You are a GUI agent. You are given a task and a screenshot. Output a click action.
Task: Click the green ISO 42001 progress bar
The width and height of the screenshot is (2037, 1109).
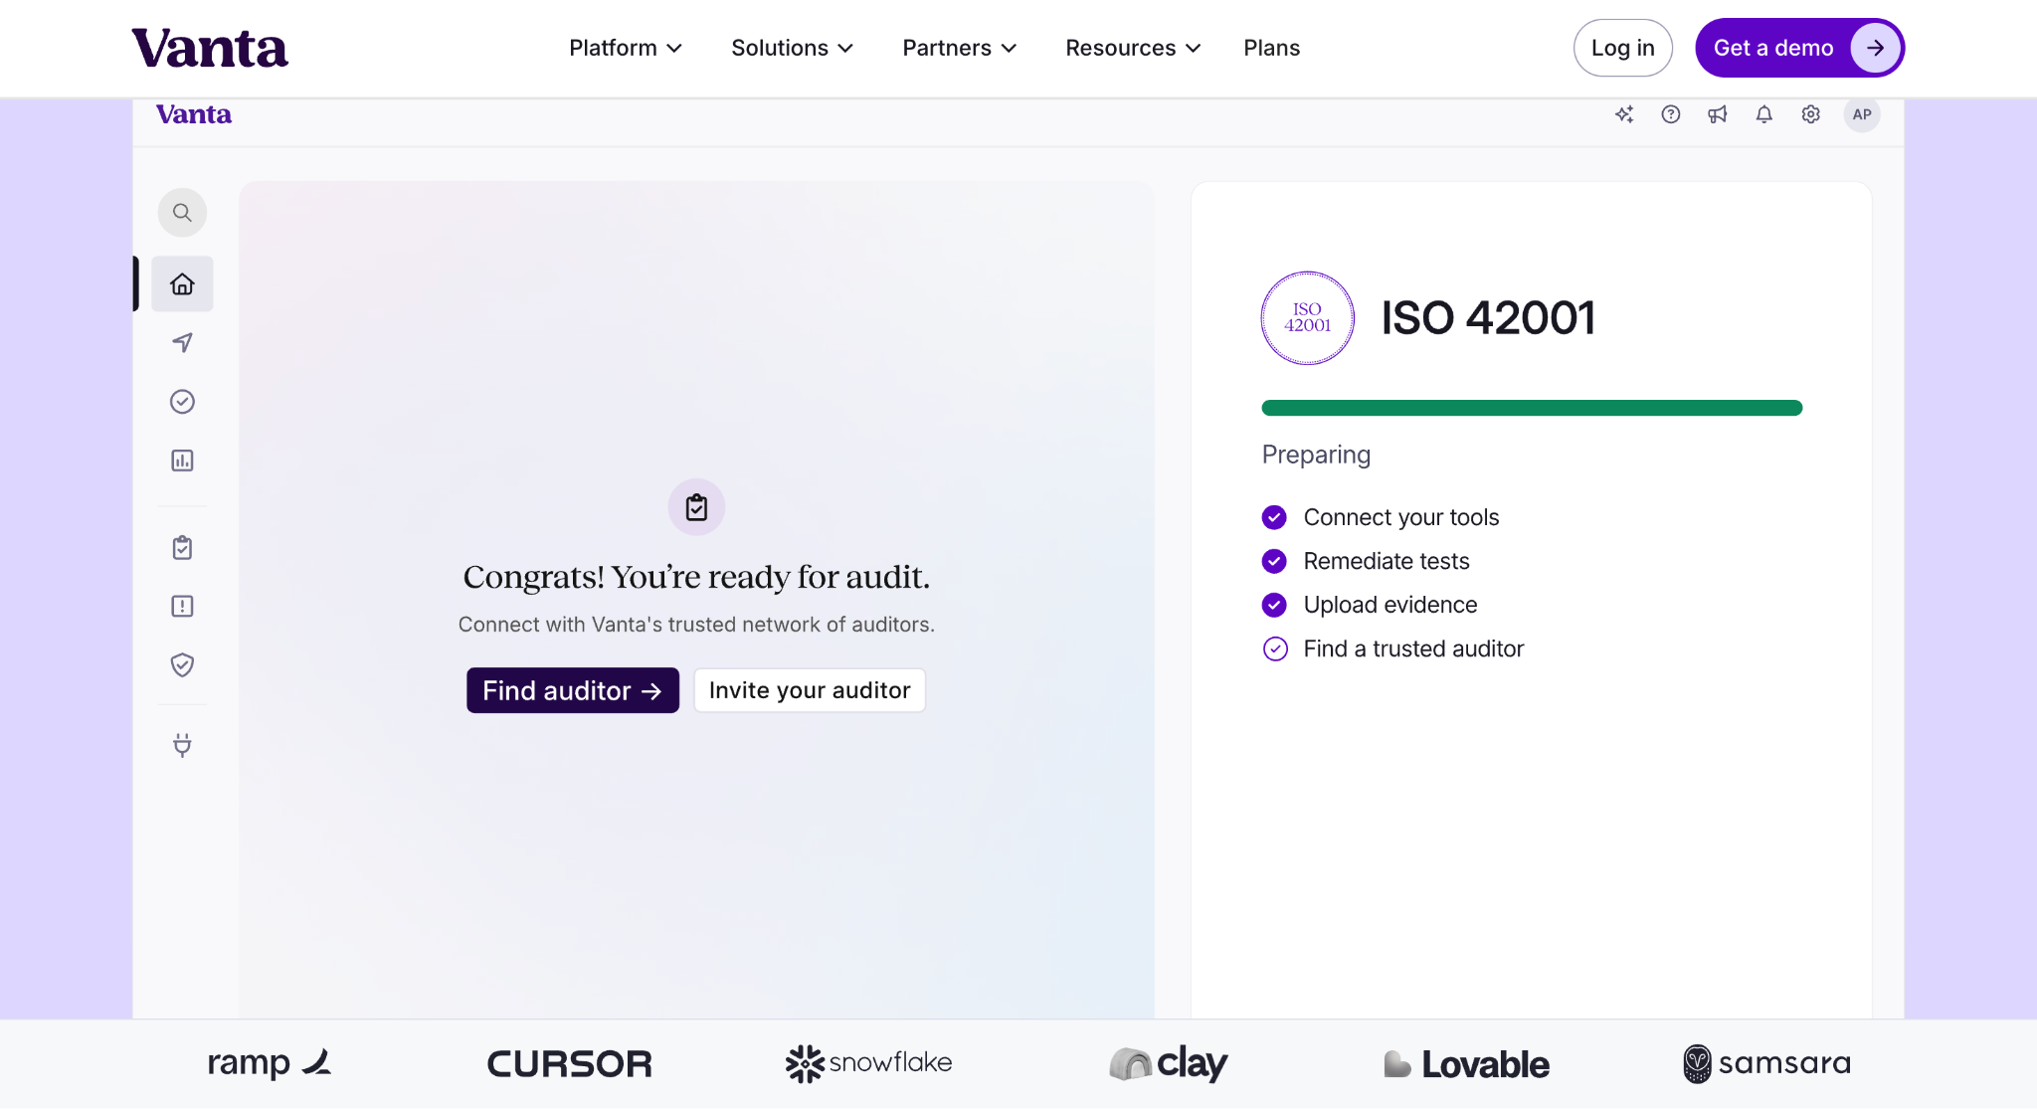click(1532, 408)
